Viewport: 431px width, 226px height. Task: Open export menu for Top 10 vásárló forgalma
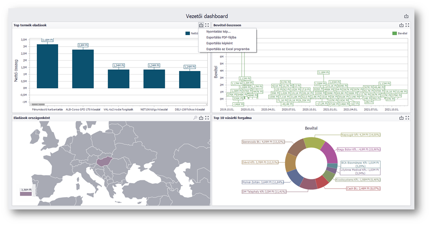(401, 118)
